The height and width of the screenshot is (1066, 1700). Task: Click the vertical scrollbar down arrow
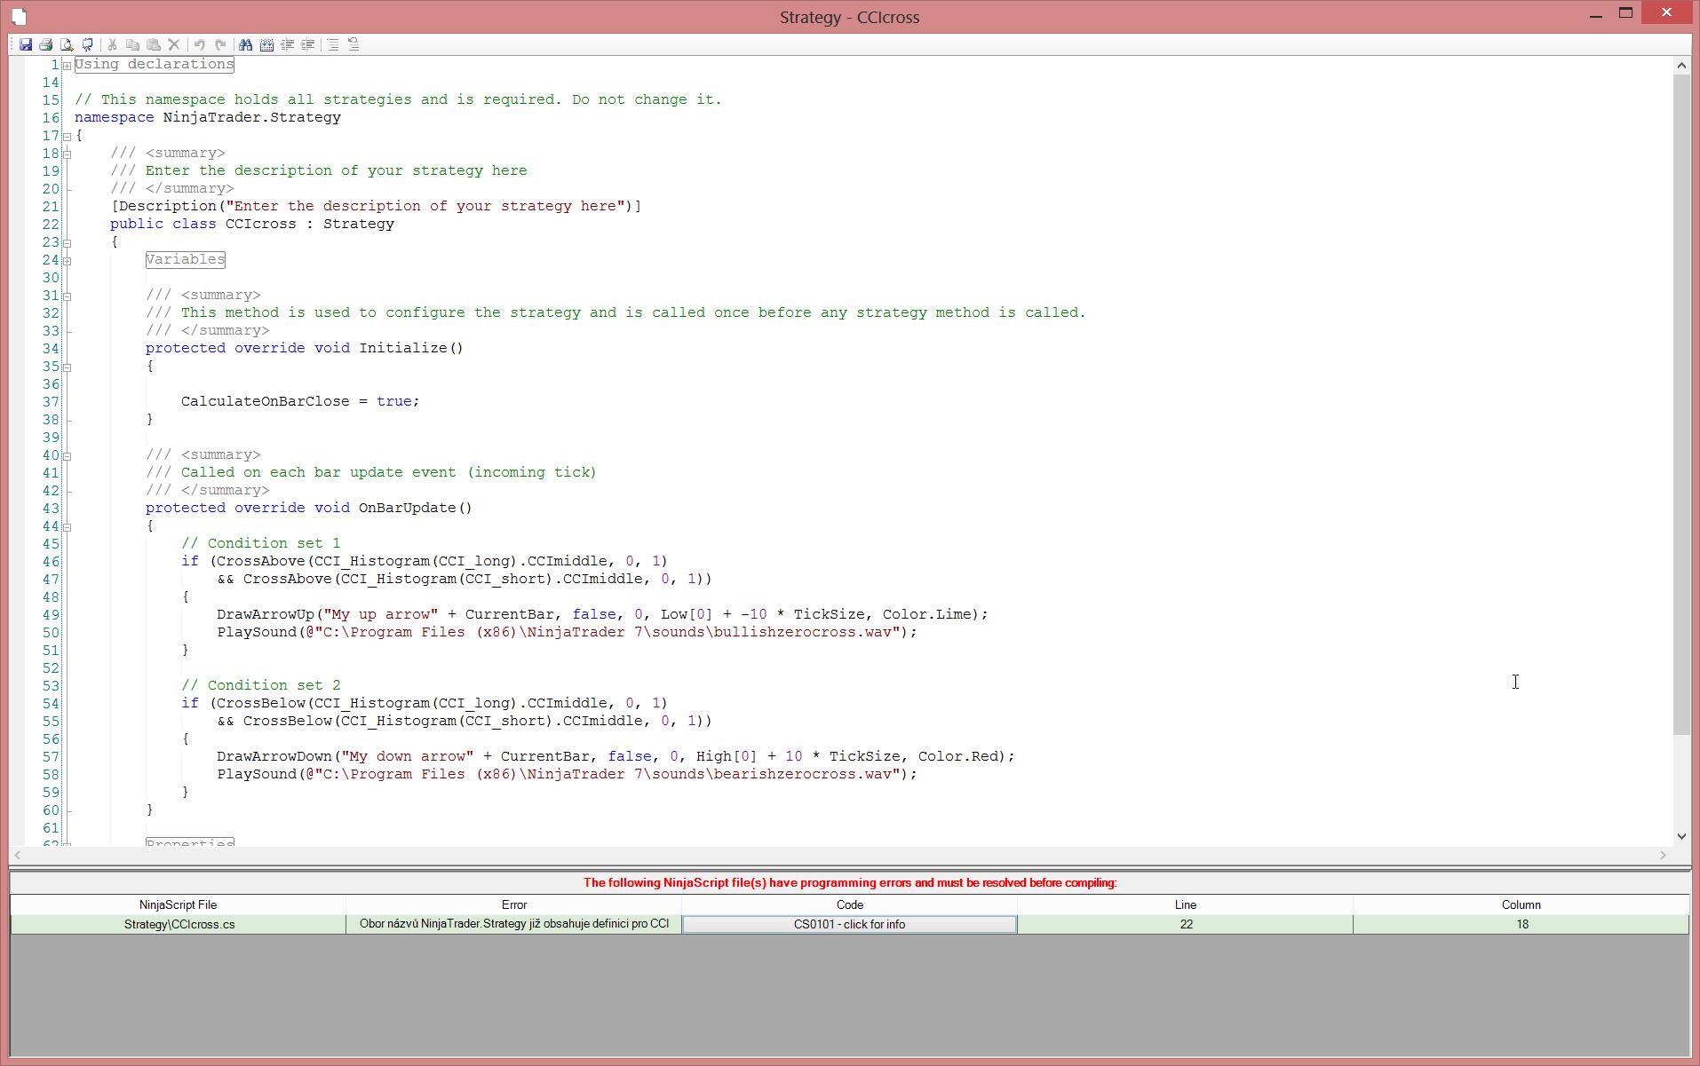(x=1680, y=836)
